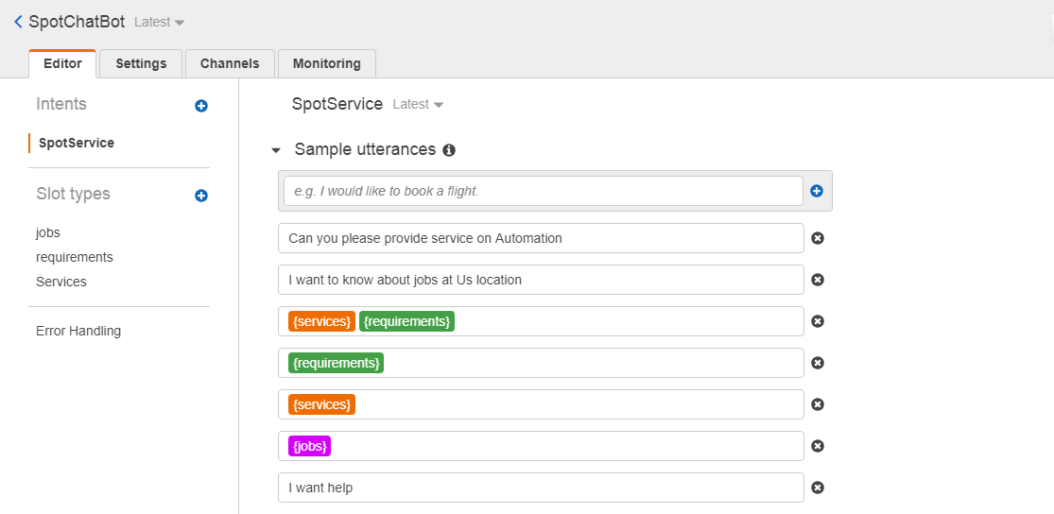
Task: Add utterance using plus icon beside input
Action: pos(817,191)
